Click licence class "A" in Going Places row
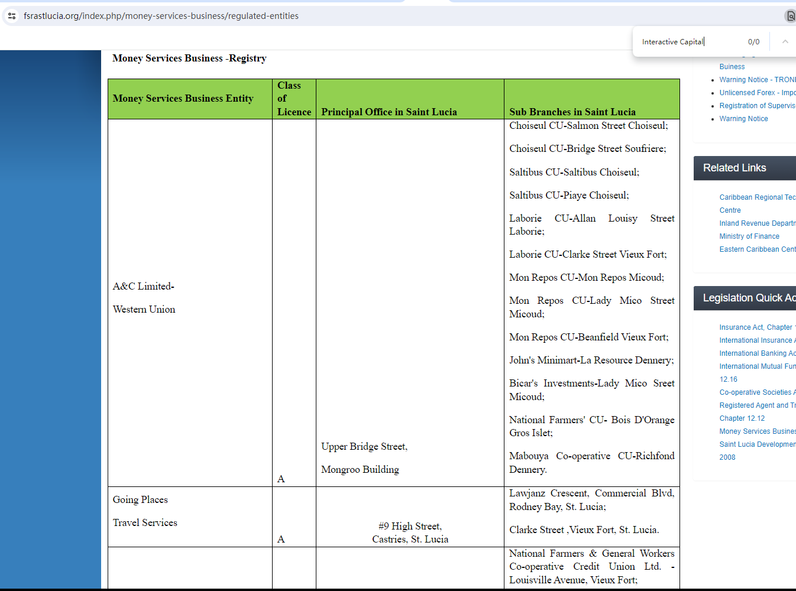The image size is (796, 591). point(281,539)
